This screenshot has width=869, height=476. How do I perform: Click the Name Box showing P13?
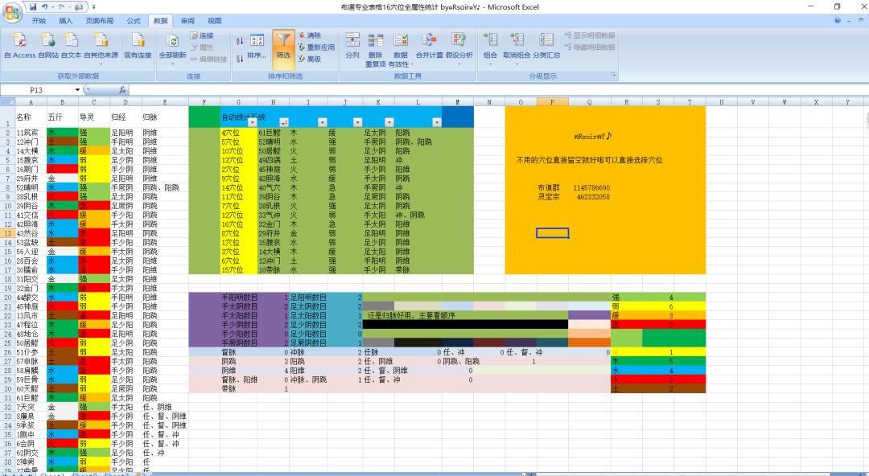tap(40, 90)
